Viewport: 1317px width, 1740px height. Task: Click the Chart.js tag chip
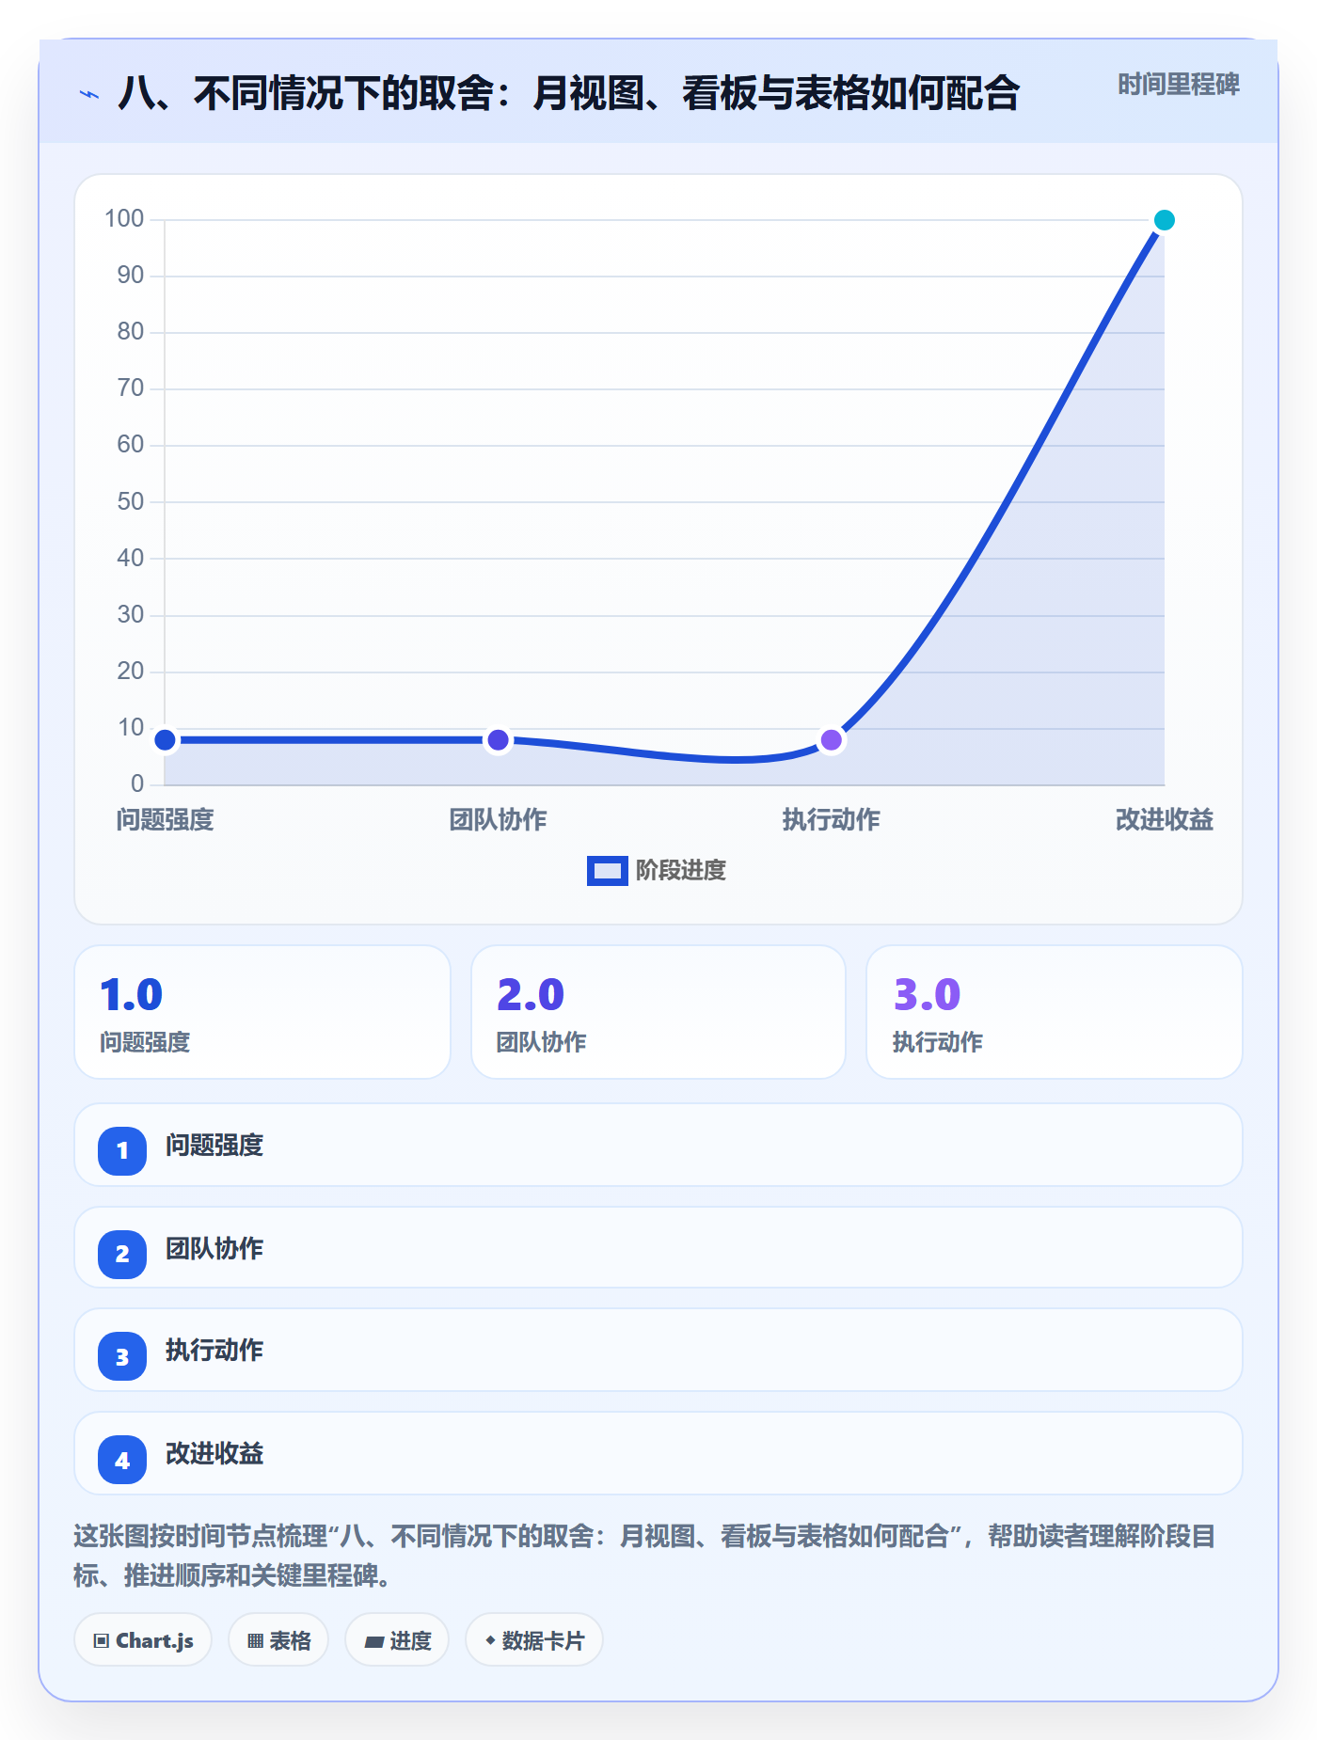point(143,1640)
